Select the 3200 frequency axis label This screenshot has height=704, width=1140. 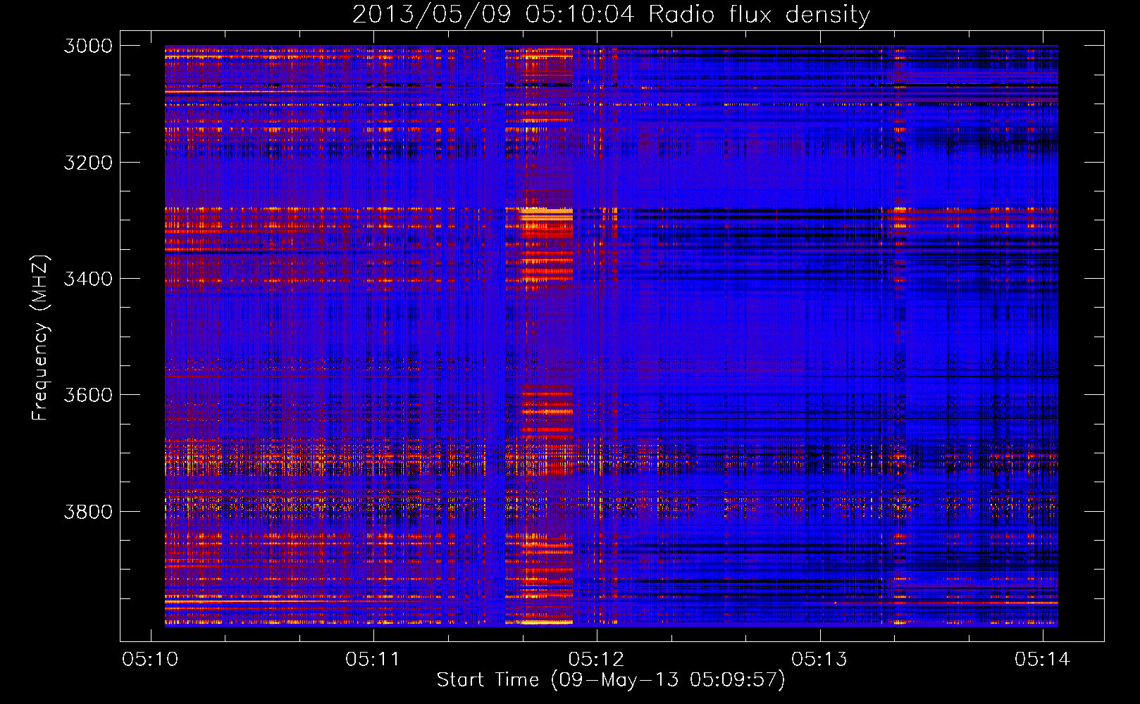pos(88,163)
